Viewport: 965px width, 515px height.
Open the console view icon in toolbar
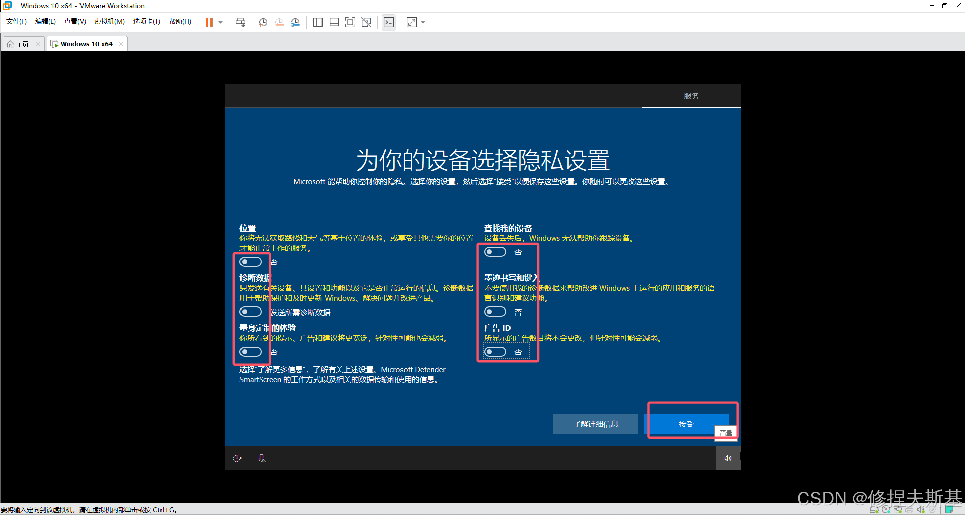[x=389, y=22]
